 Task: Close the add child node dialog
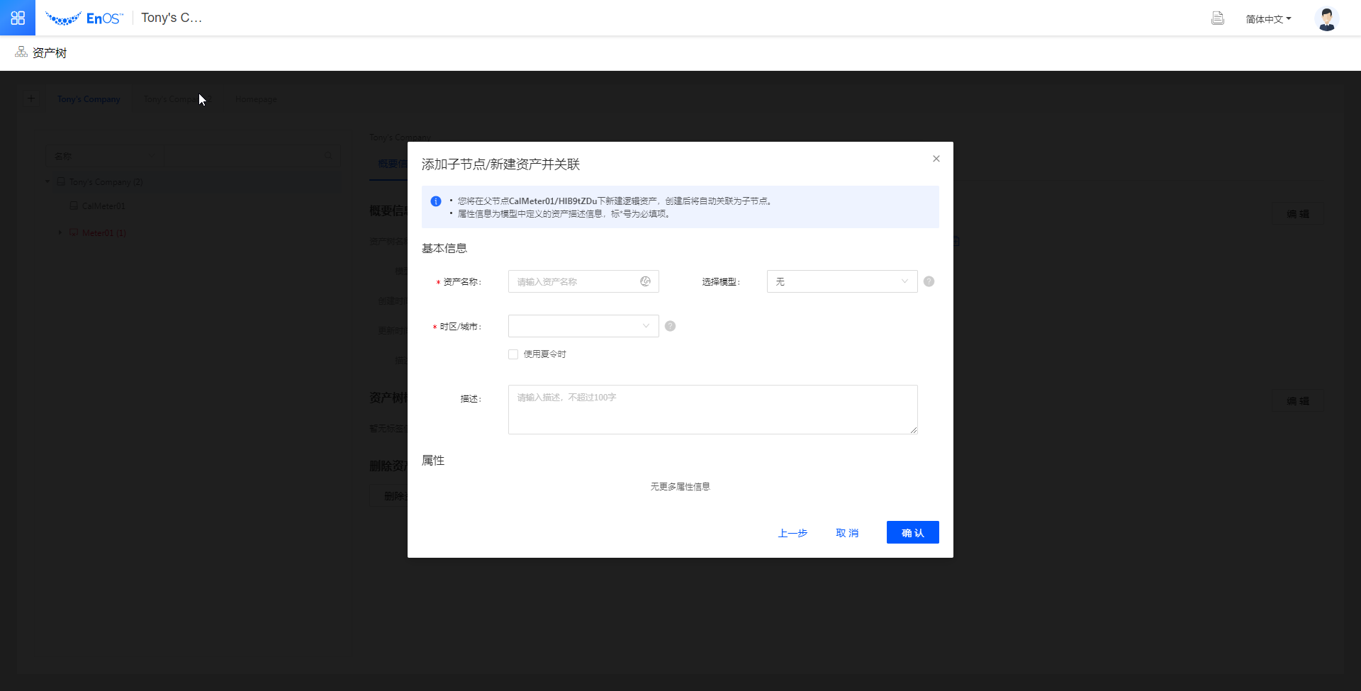pos(936,159)
